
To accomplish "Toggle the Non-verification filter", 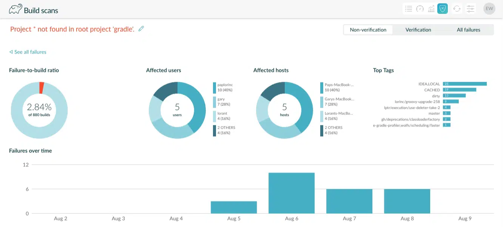I will pyautogui.click(x=368, y=29).
